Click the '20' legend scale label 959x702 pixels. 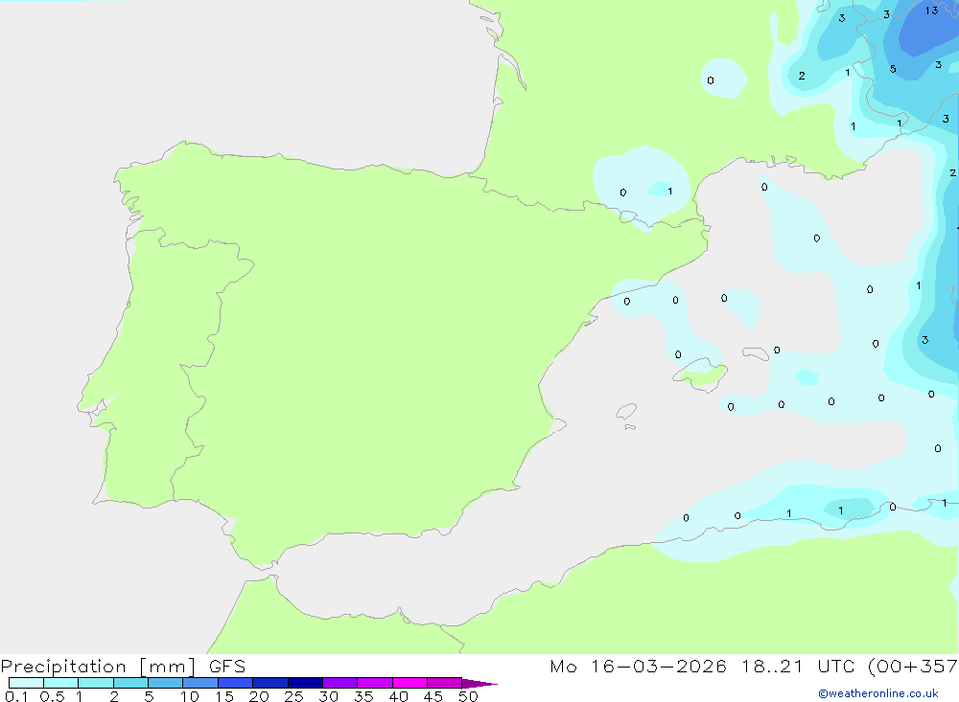coord(259,696)
